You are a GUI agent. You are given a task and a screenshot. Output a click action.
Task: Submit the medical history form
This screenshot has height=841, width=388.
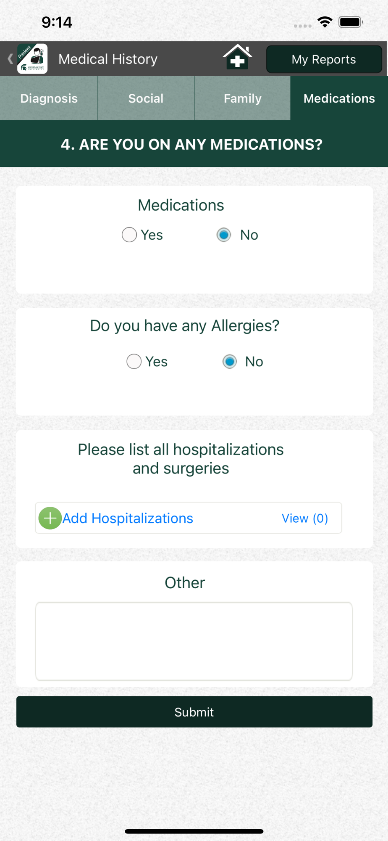(194, 711)
